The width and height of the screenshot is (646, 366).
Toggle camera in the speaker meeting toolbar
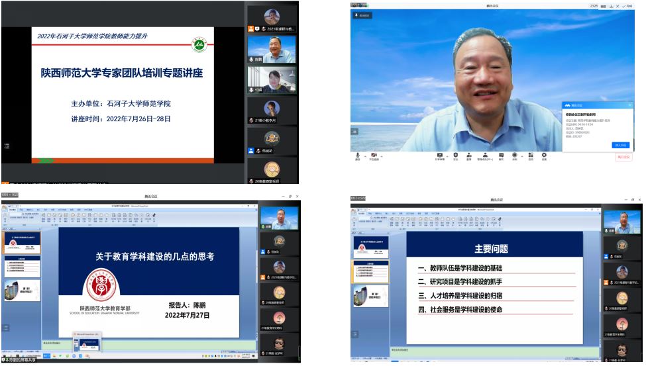pyautogui.click(x=374, y=156)
